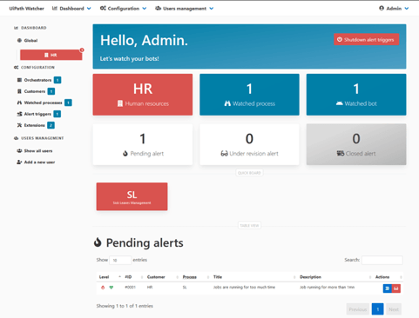
Task: Click the chart icon beside Dashboard in navbar
Action: [55, 9]
